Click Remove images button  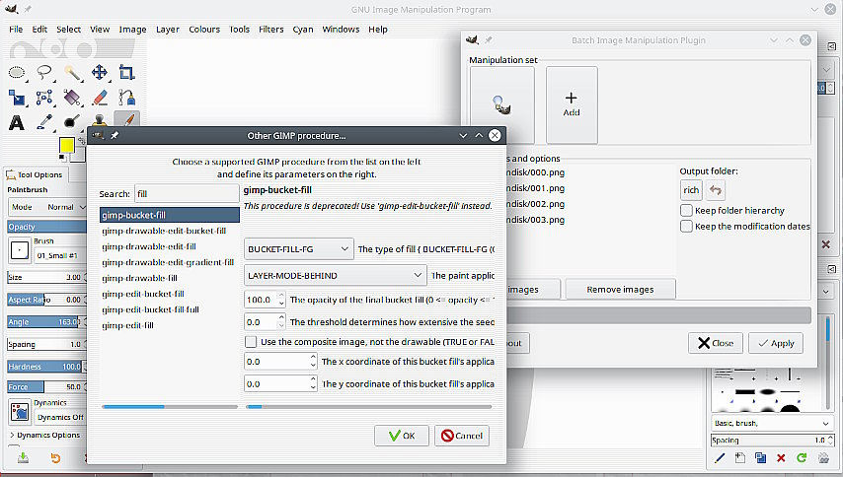click(620, 289)
